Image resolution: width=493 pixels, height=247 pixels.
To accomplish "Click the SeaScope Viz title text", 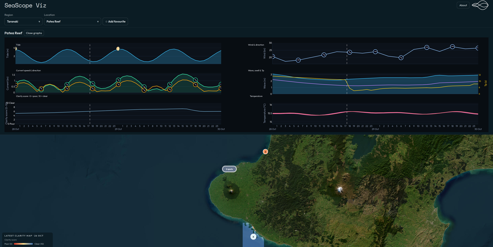I will [x=25, y=5].
